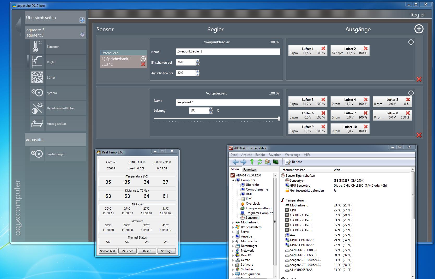This screenshot has height=279, width=435.
Task: Click the Regler curve icon in sidebar
Action: point(37,62)
